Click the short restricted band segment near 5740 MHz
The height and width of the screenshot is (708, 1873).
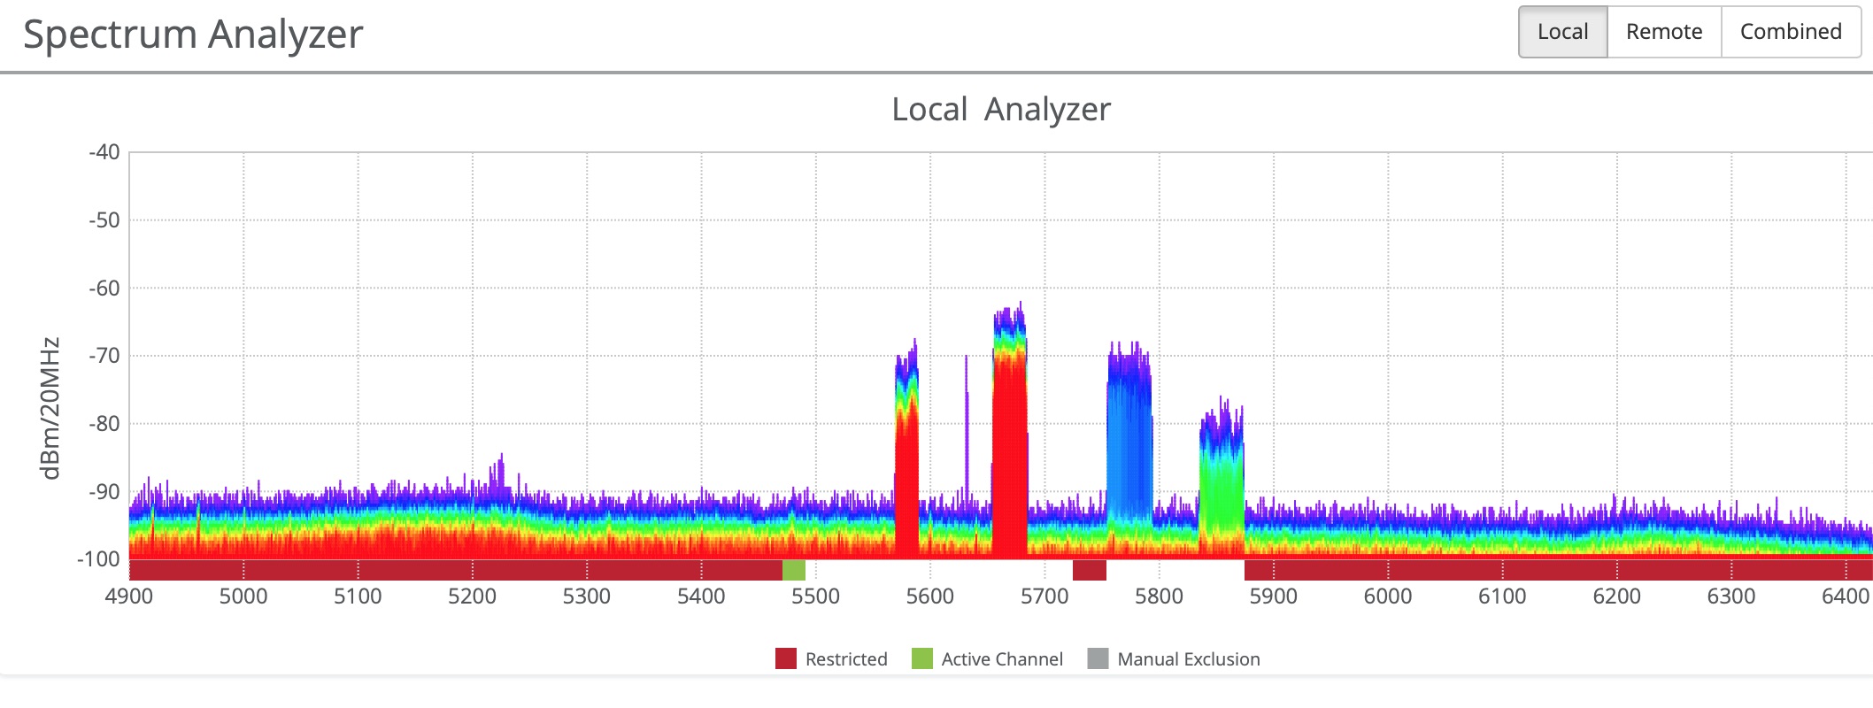pos(1090,570)
